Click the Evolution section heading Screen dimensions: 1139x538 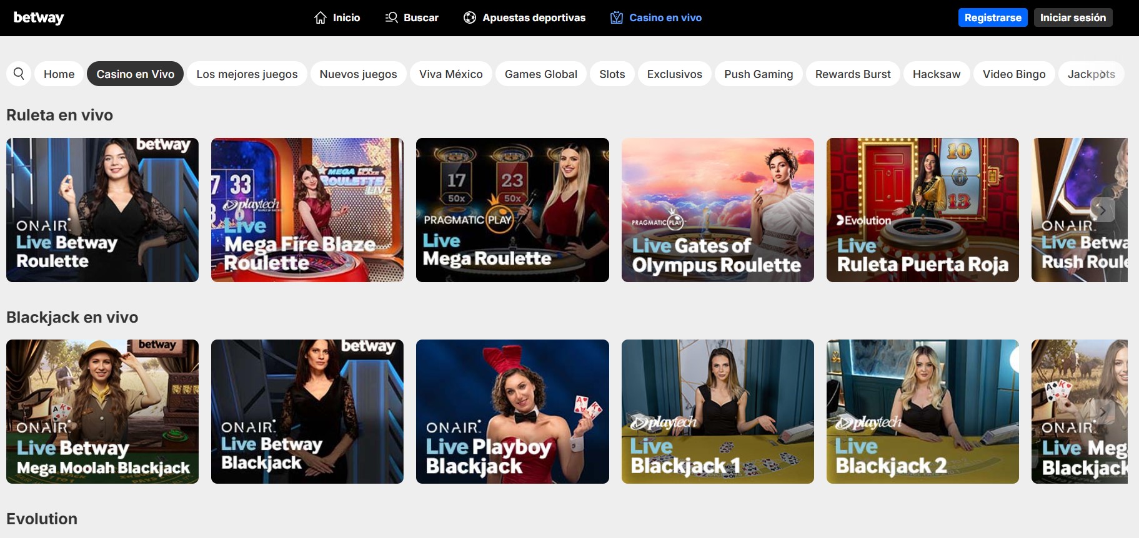[42, 519]
